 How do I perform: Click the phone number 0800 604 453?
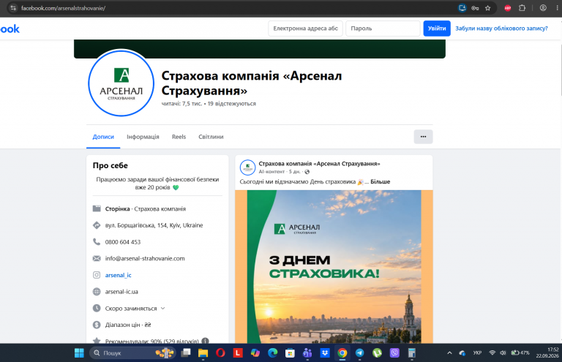tap(123, 242)
